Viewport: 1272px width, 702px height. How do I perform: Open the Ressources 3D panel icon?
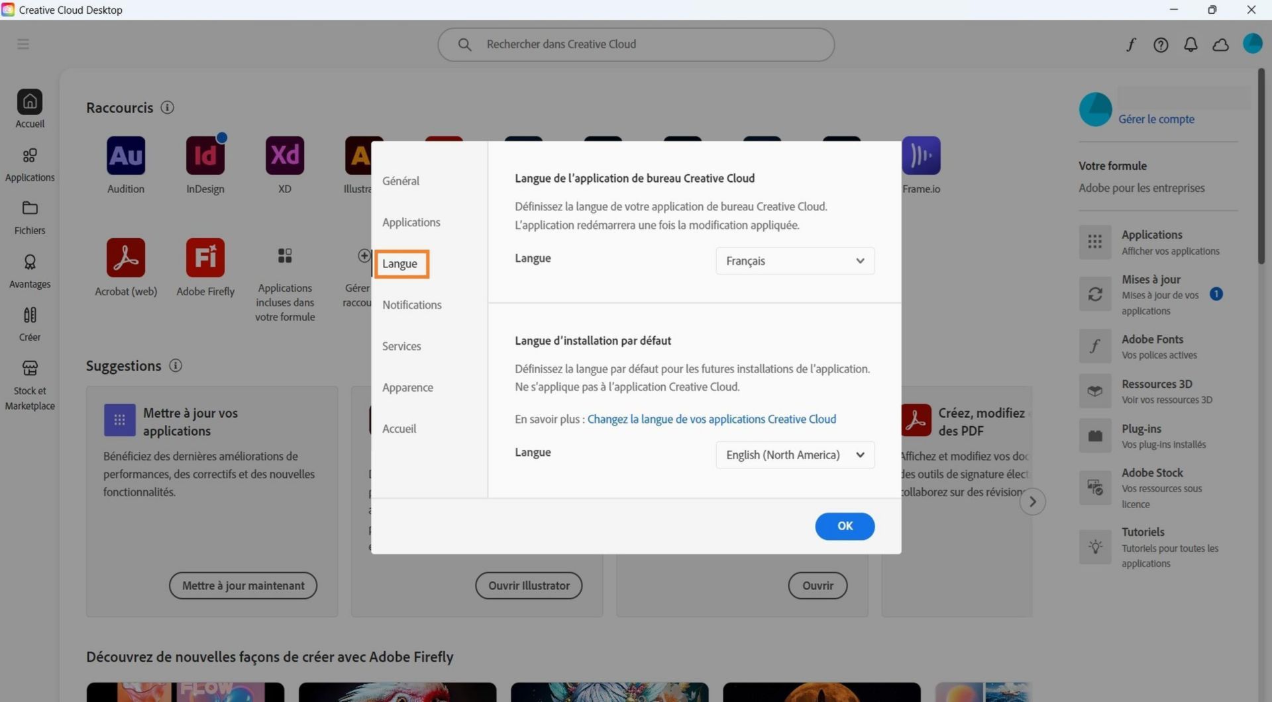tap(1095, 391)
